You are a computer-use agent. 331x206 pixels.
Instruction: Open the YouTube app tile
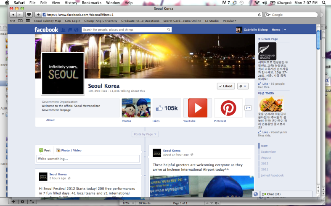[198, 108]
